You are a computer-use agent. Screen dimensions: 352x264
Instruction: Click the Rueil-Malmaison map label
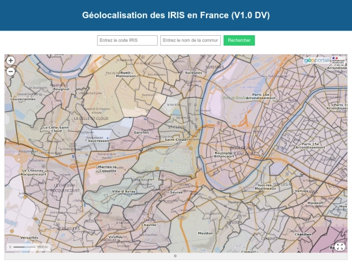126,74
